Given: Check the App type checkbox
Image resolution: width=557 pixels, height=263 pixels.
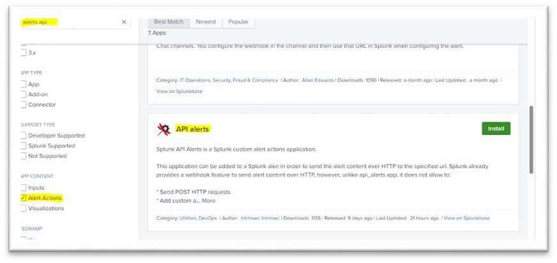Looking at the screenshot, I should coord(23,84).
